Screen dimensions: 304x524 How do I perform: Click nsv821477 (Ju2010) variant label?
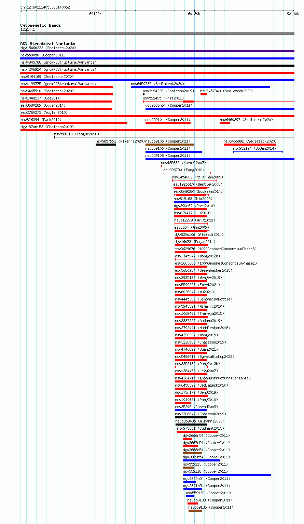tap(192, 213)
